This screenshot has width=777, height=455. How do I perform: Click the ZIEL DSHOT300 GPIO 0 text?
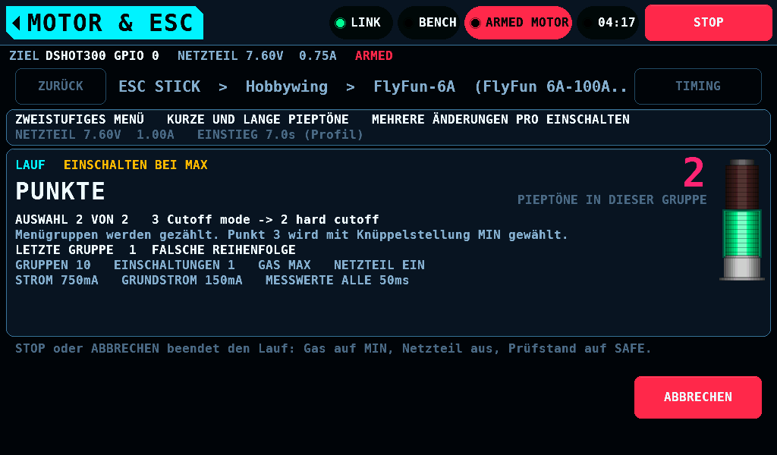pyautogui.click(x=84, y=56)
